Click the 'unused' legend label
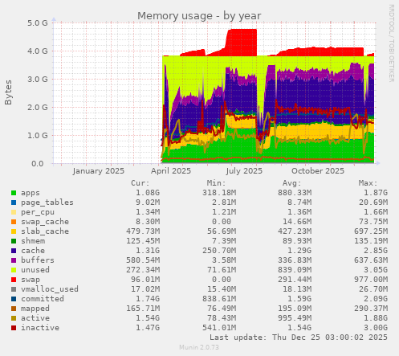Image resolution: width=399 pixels, height=356 pixels. point(35,270)
